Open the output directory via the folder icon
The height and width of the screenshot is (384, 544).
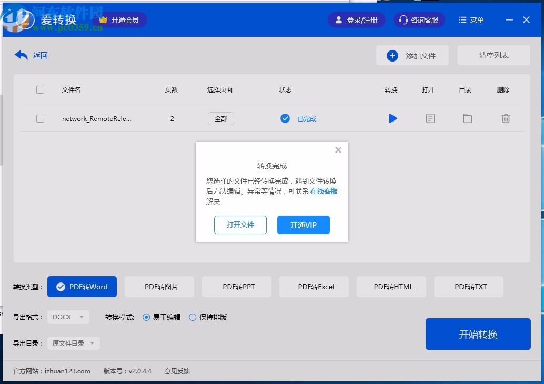coord(467,118)
